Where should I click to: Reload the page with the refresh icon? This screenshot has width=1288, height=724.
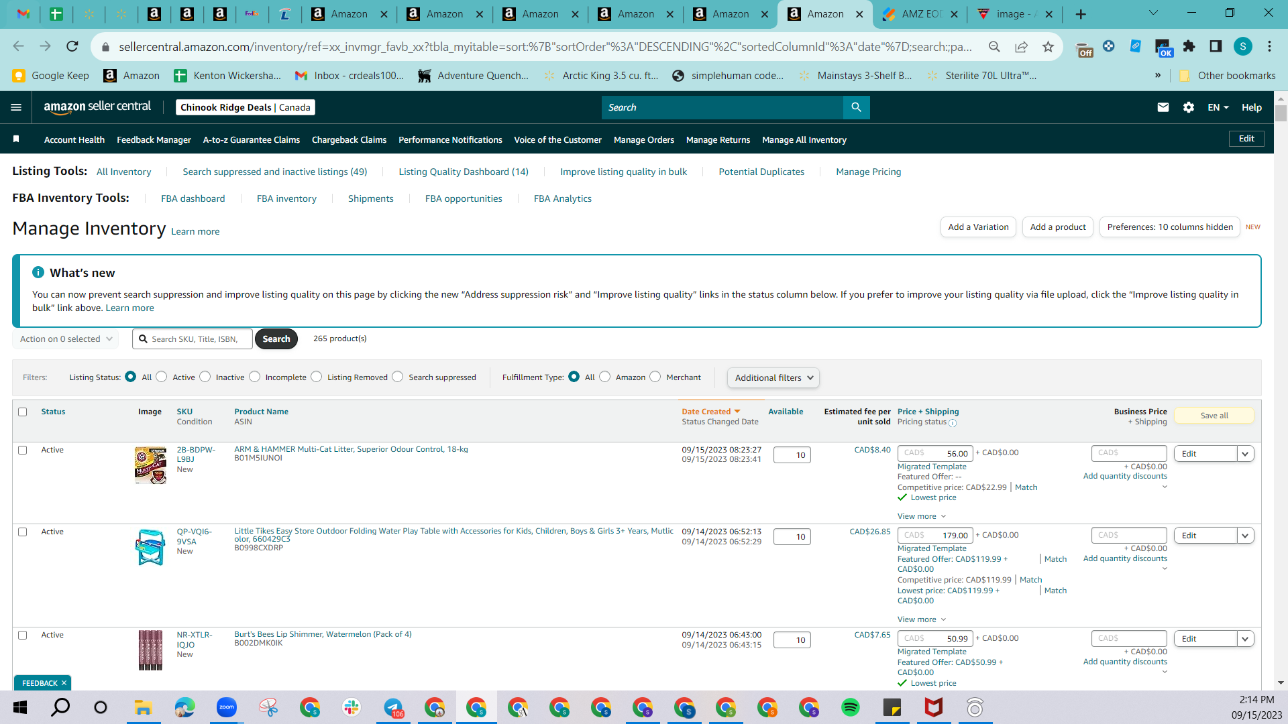[x=72, y=46]
